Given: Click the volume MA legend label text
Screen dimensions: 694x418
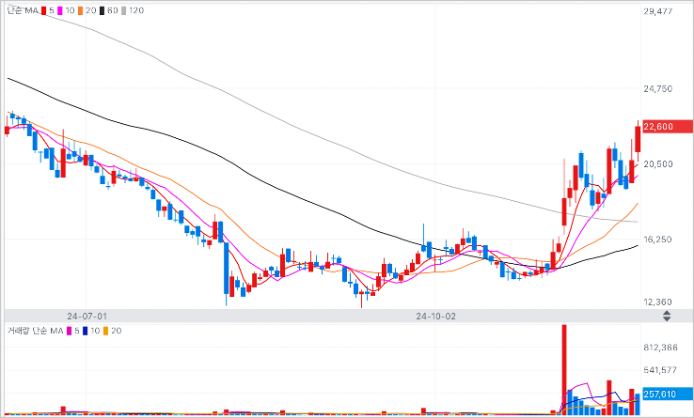Looking at the screenshot, I should click(36, 331).
